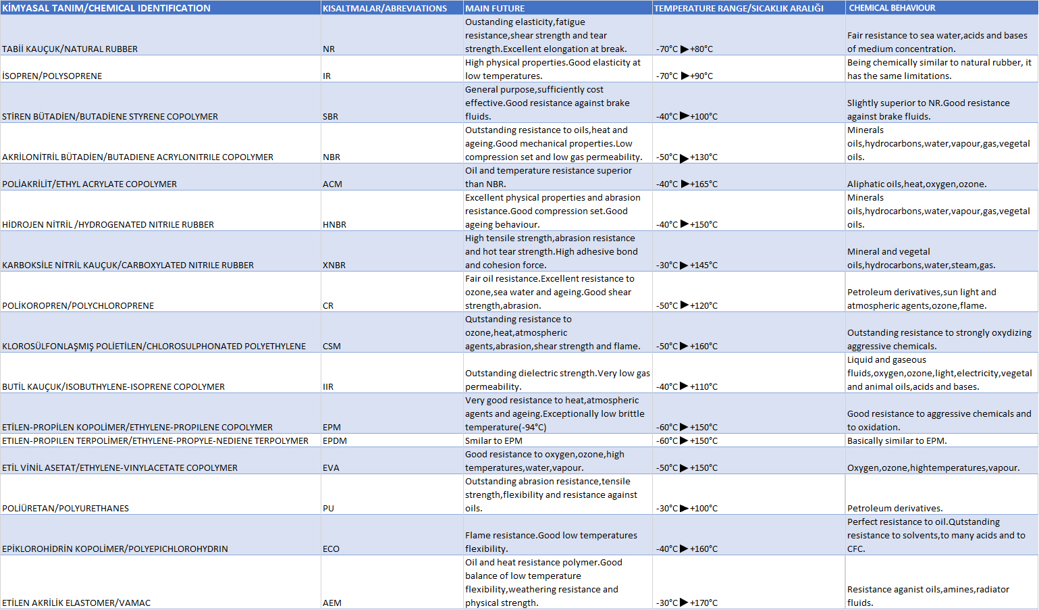Click the ECO abbreviation cell
The width and height of the screenshot is (1039, 610).
point(392,535)
